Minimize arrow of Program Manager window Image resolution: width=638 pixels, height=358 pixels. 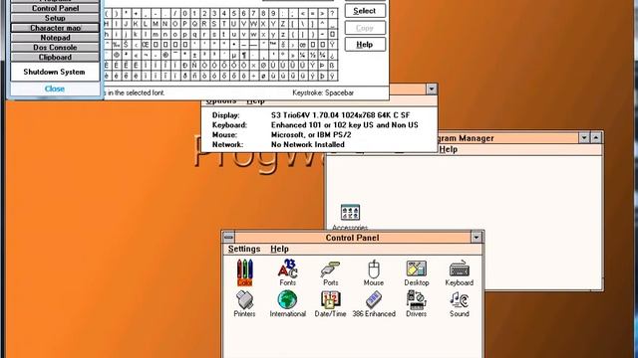coord(584,138)
